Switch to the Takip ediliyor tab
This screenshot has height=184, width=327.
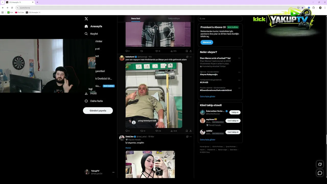[174, 18]
